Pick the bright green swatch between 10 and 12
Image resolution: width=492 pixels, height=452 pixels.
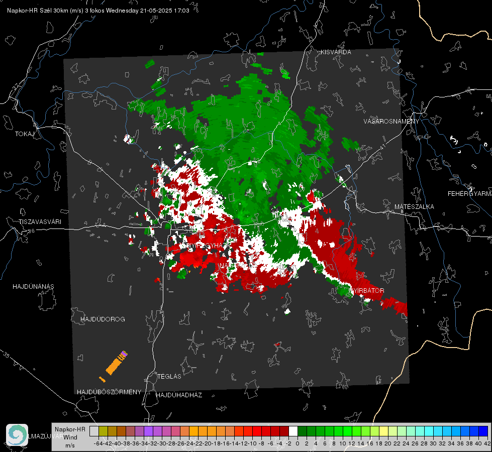pos(347,431)
